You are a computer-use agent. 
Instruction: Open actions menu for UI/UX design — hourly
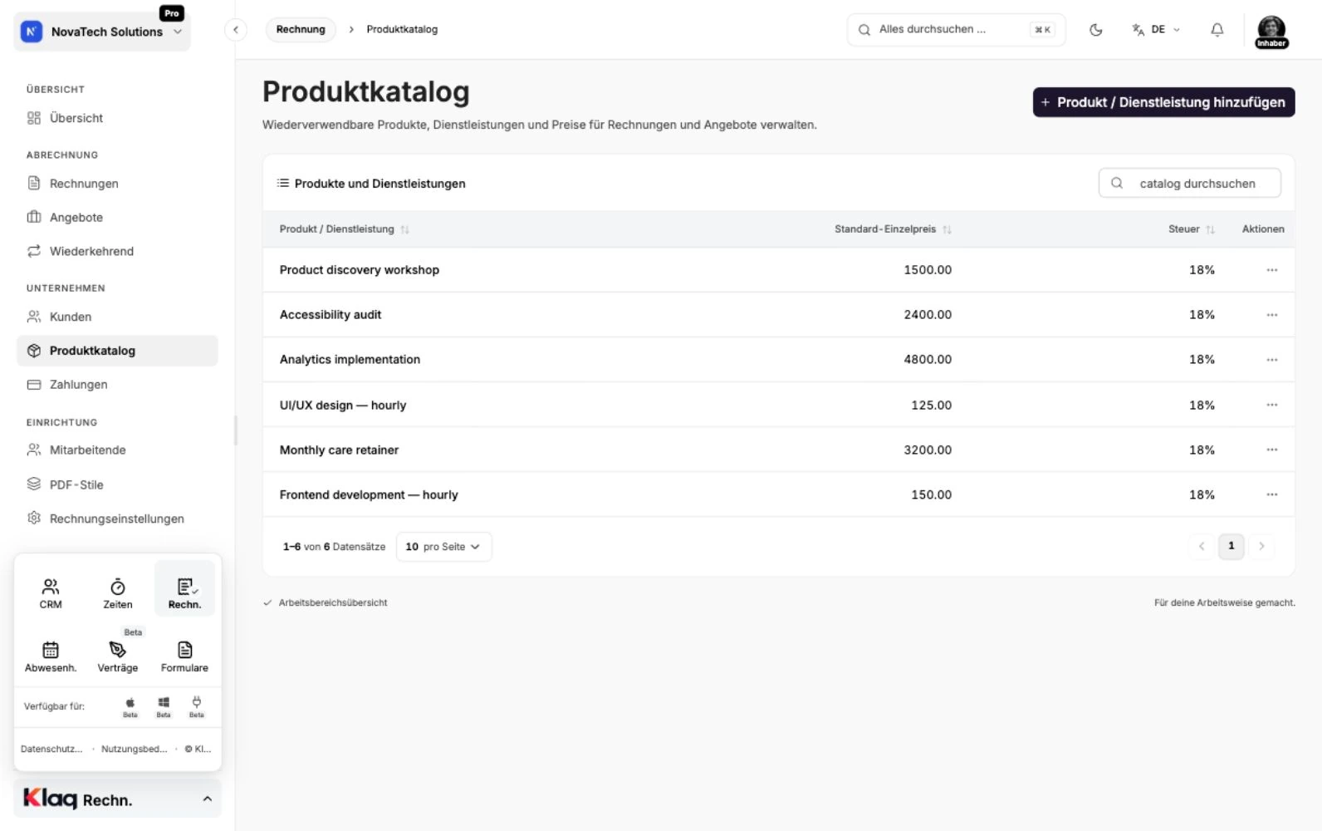tap(1272, 405)
